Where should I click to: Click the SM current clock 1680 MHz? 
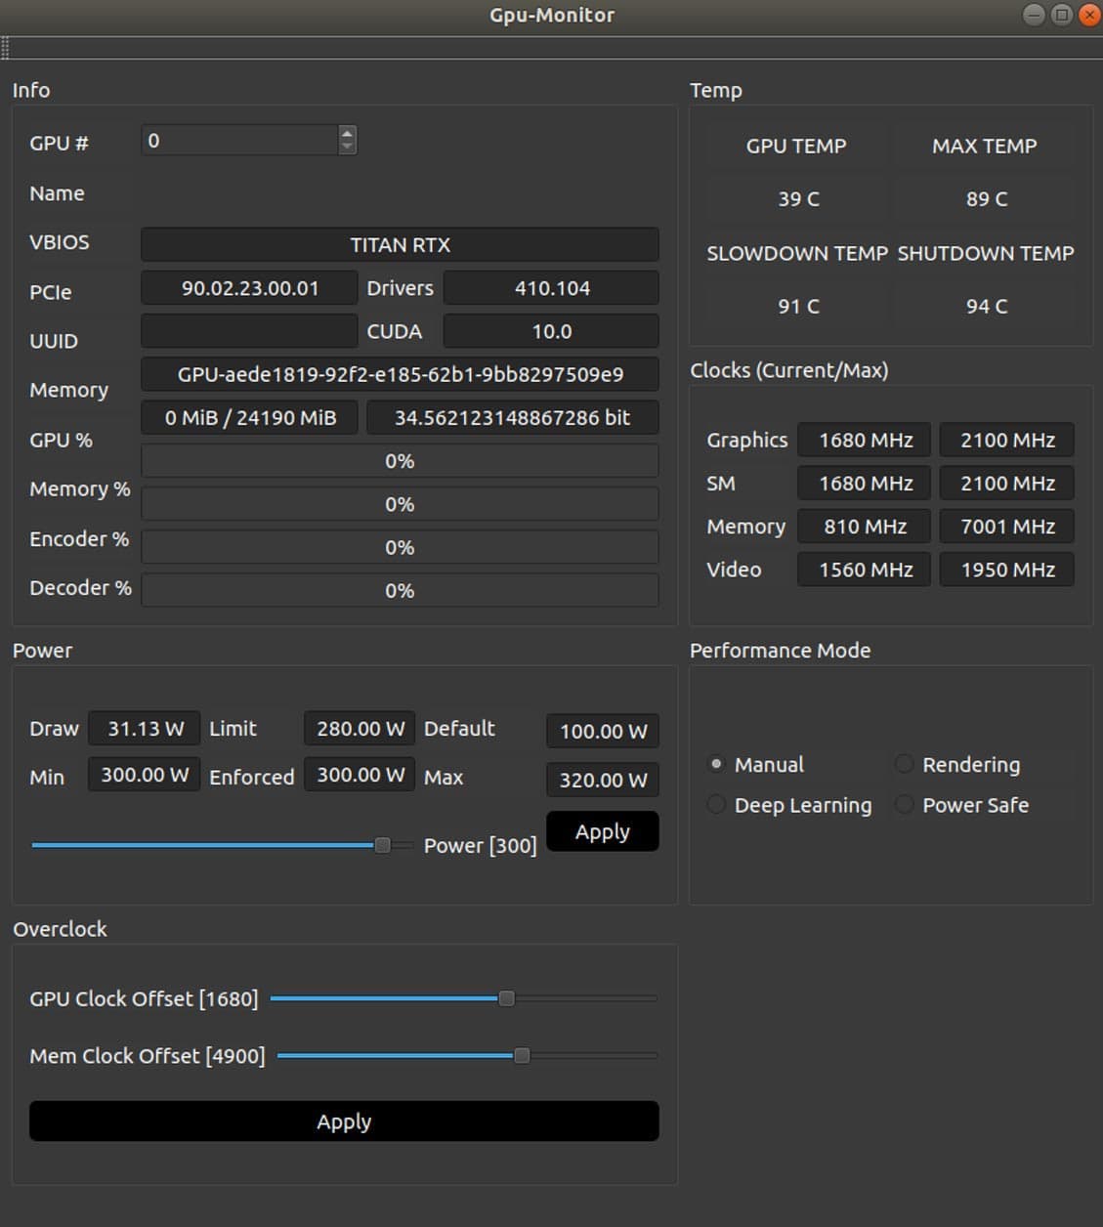coord(866,483)
